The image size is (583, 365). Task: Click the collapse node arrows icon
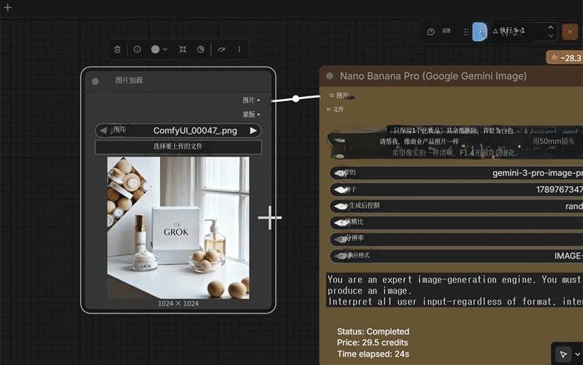(x=182, y=50)
